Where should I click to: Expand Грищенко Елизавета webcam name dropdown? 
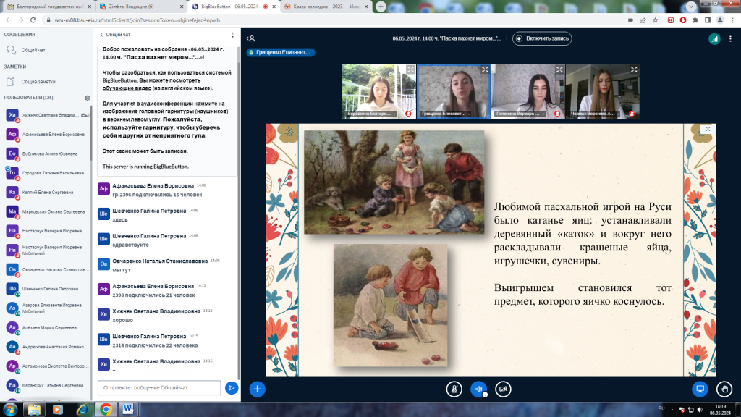coord(446,114)
